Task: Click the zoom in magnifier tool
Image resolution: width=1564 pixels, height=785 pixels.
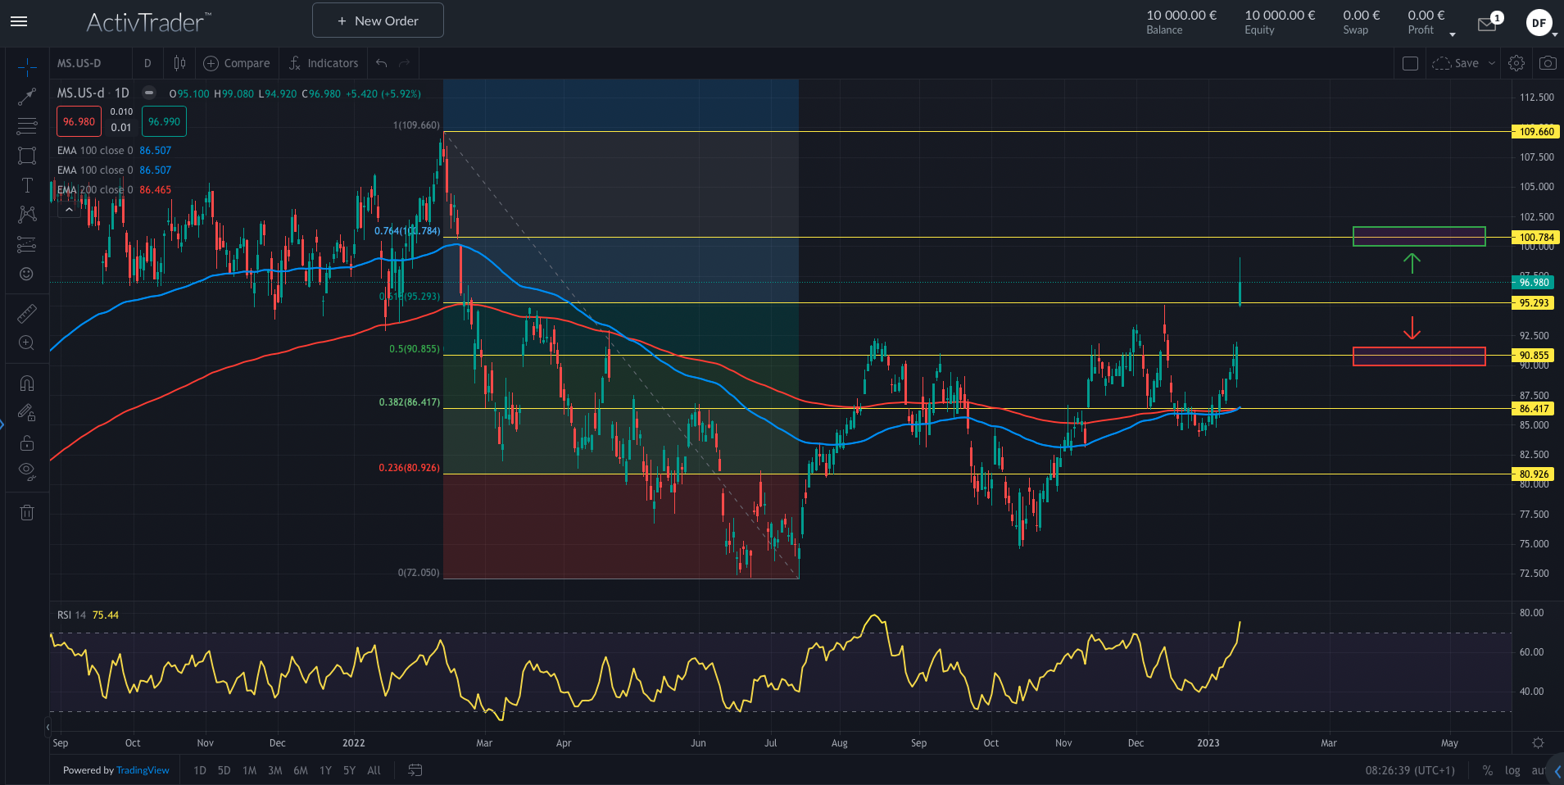Action: point(27,343)
